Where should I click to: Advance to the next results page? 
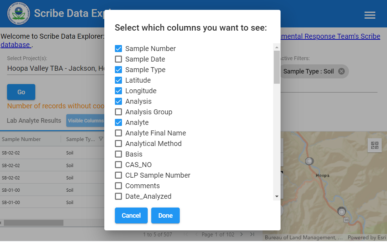tap(241, 234)
